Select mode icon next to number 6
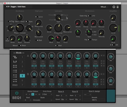This screenshot has height=107, width=127. coord(15,80)
